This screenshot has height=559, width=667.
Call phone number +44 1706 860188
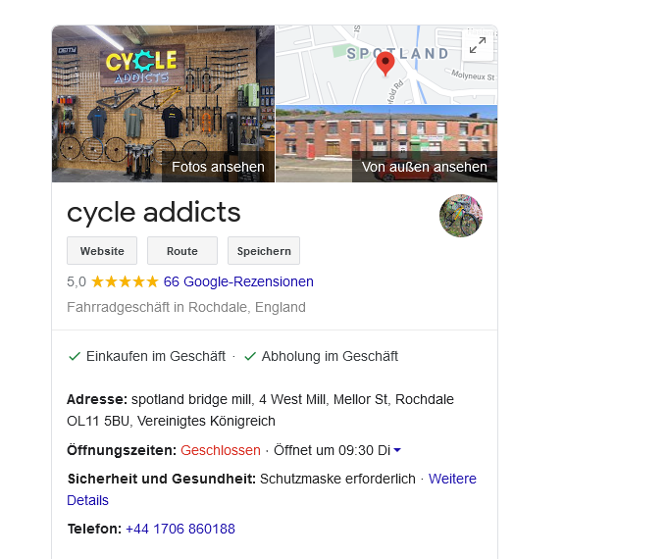pyautogui.click(x=180, y=529)
